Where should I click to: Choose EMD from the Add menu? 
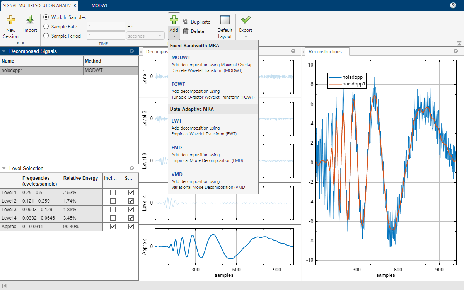(x=177, y=148)
